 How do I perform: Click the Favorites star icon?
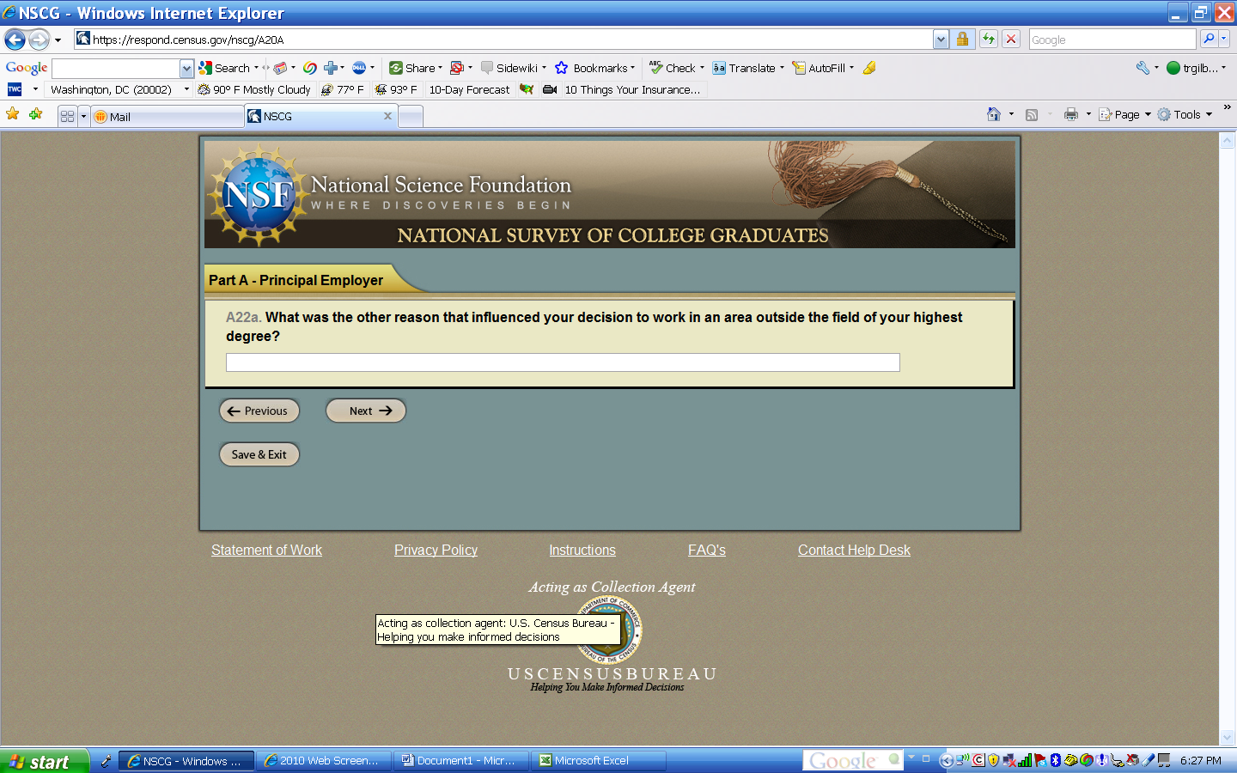click(x=13, y=114)
